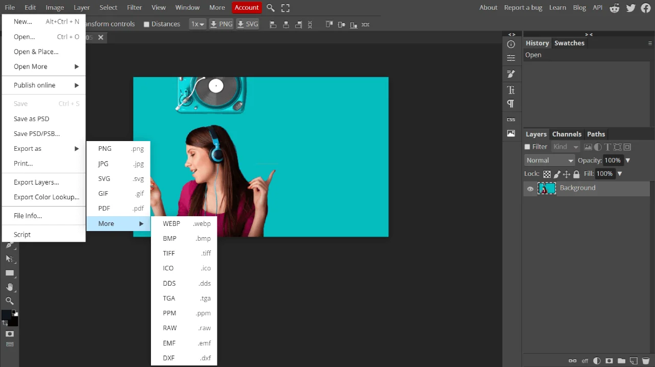The width and height of the screenshot is (655, 367).
Task: Toggle text layers filter 'T' icon
Action: click(x=607, y=147)
